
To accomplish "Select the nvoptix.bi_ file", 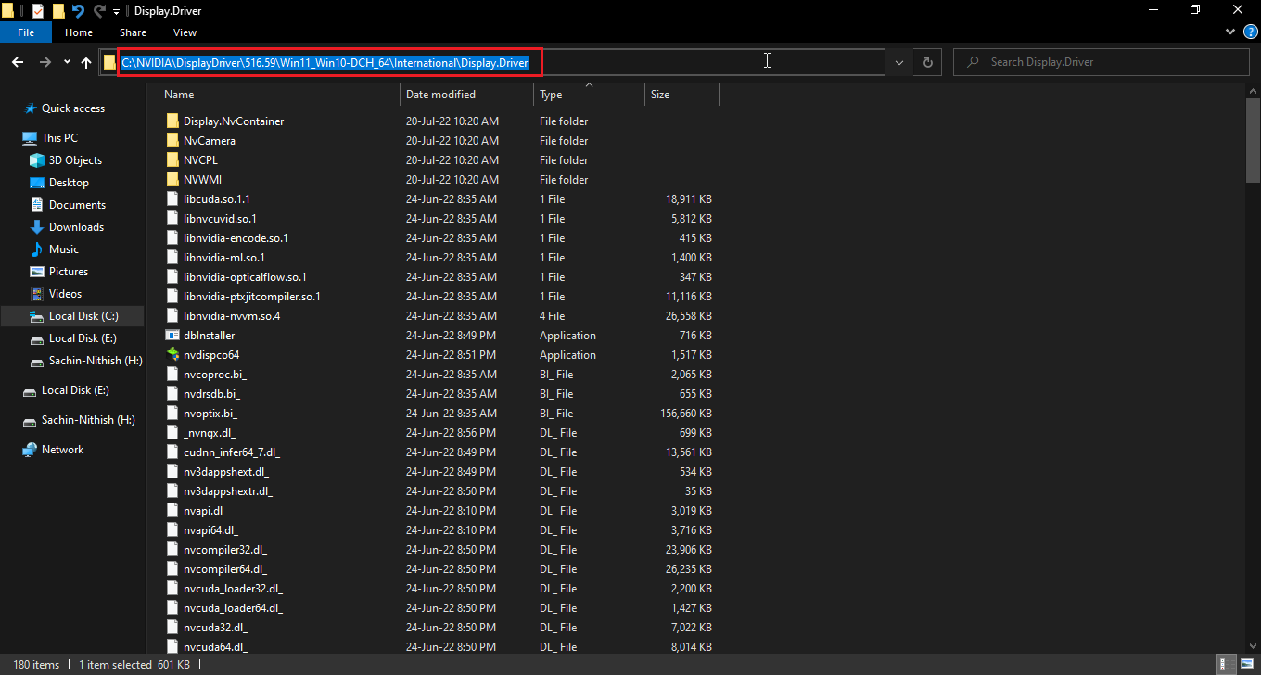I will click(210, 414).
